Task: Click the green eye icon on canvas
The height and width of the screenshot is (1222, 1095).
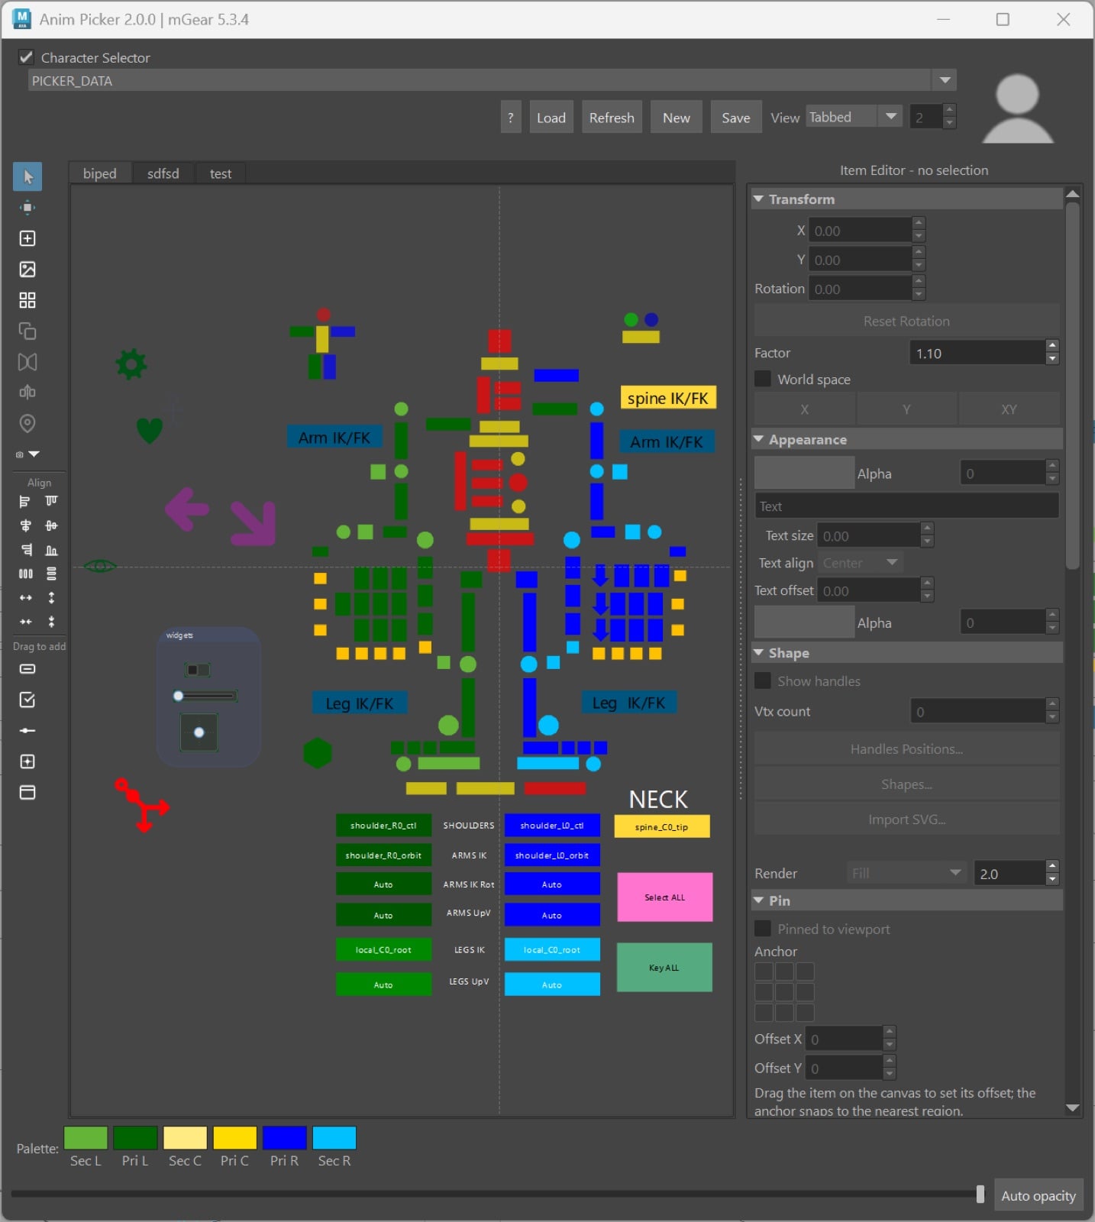Action: pos(100,566)
